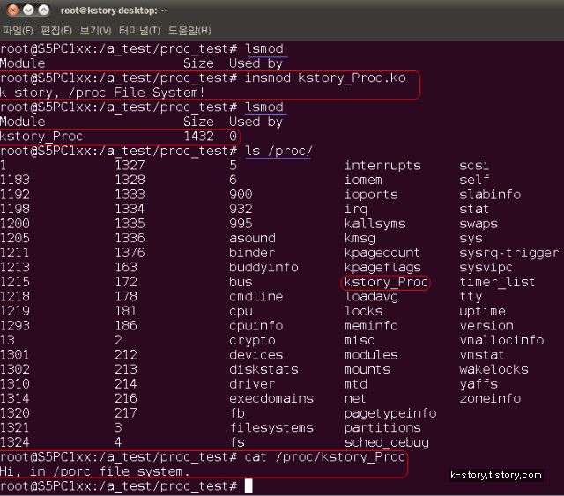Click 'cpuinfo' in the proc listing
Viewport: 564px width, 496px height.
256,326
